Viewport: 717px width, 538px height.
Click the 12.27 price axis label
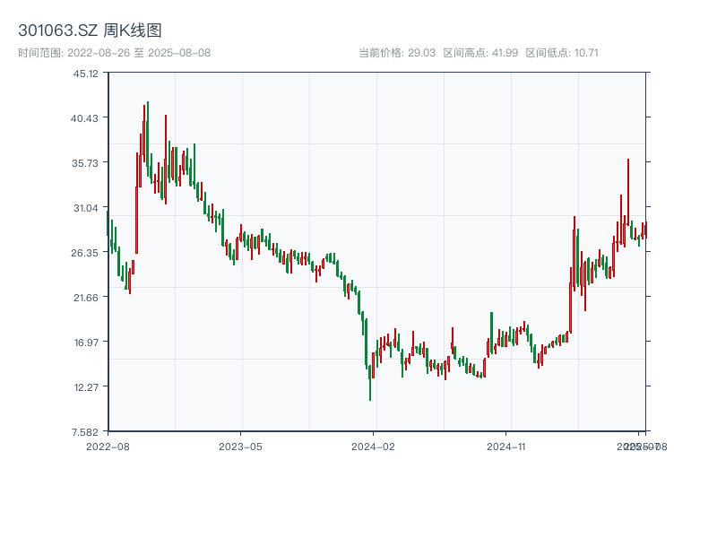click(86, 387)
